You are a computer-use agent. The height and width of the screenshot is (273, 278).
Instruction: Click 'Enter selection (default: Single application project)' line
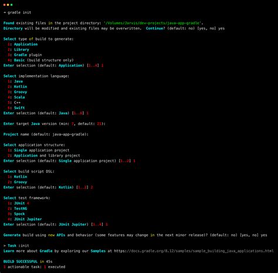pyautogui.click(x=69, y=161)
